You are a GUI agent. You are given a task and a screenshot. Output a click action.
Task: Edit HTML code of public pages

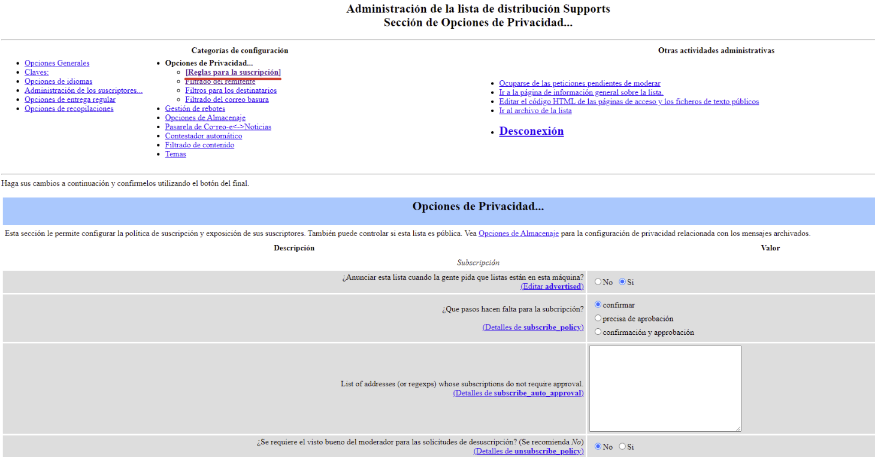[629, 102]
